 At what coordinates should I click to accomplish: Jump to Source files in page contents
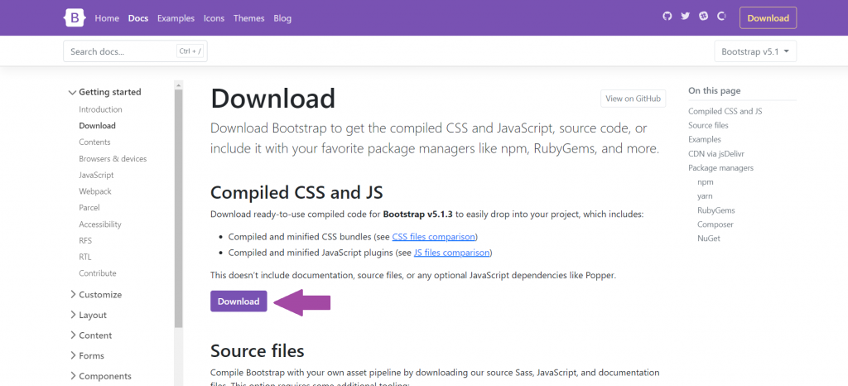coord(709,125)
